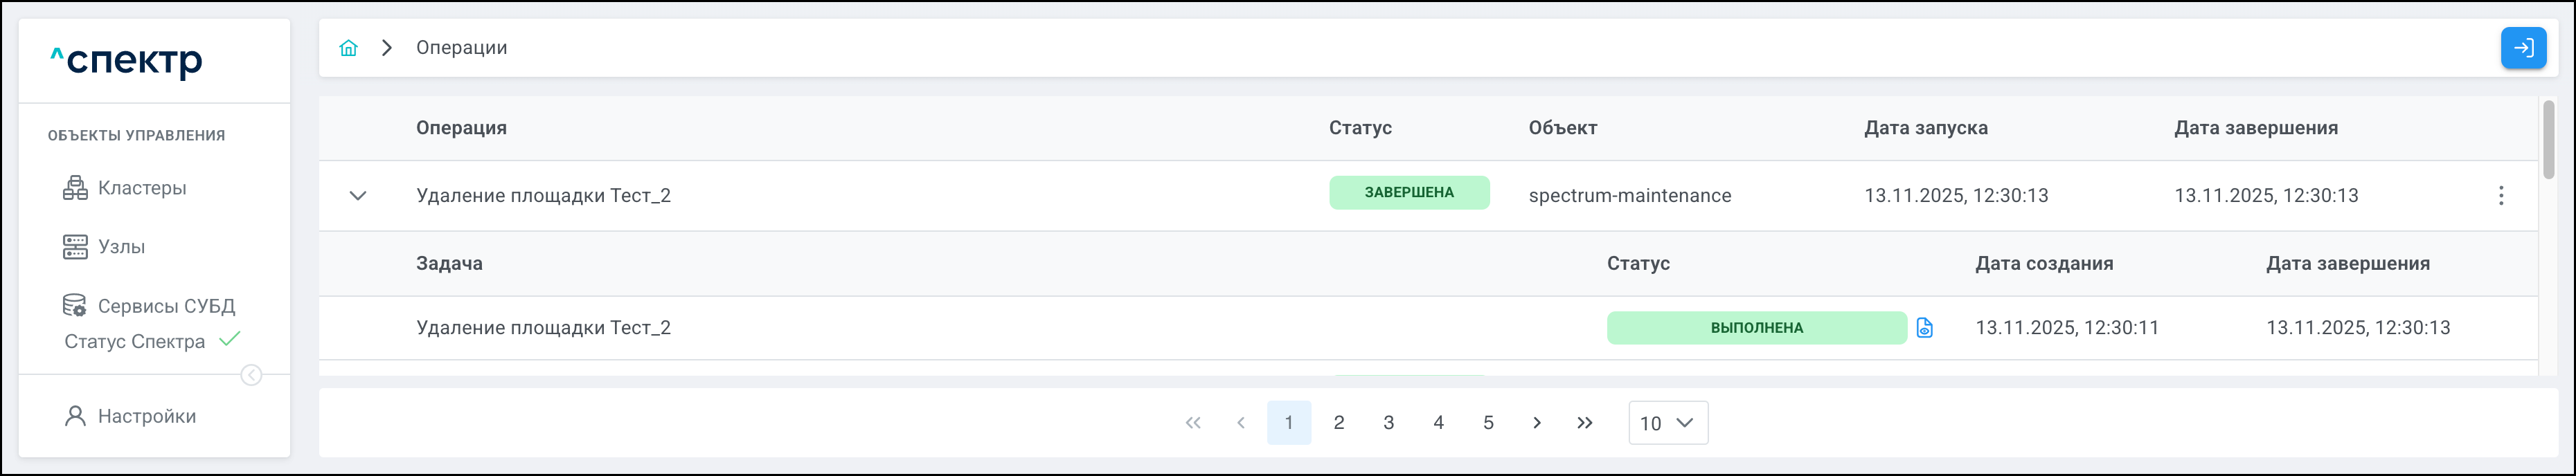Go to page 2
The height and width of the screenshot is (476, 2576).
pos(1339,423)
